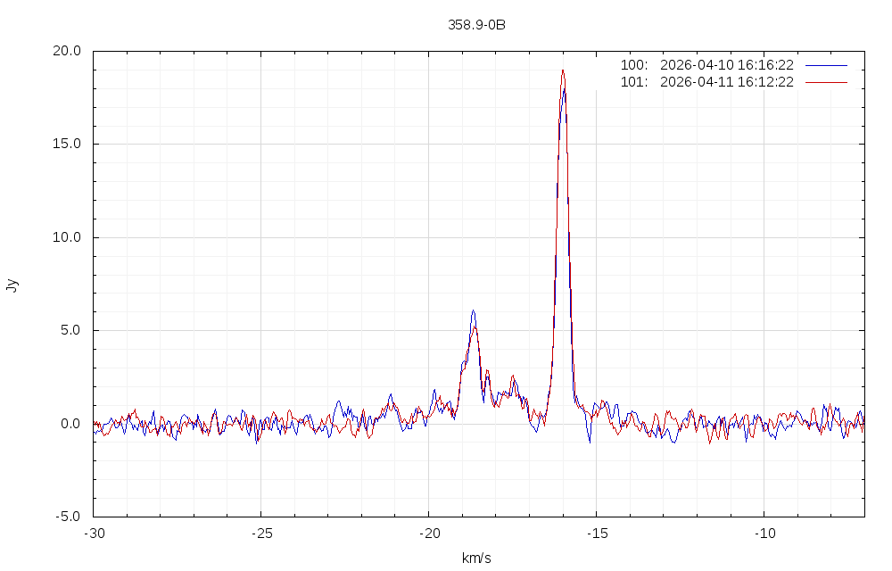Click the 20.0 y-axis tick label

pos(66,51)
